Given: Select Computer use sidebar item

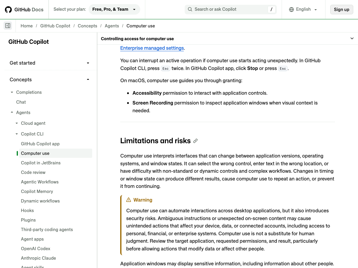Looking at the screenshot, I should pyautogui.click(x=55, y=153).
